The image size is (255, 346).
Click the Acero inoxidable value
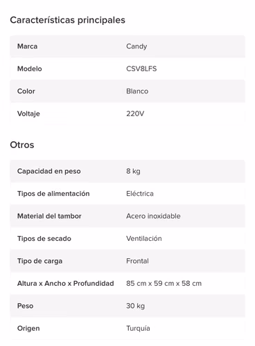[153, 216]
